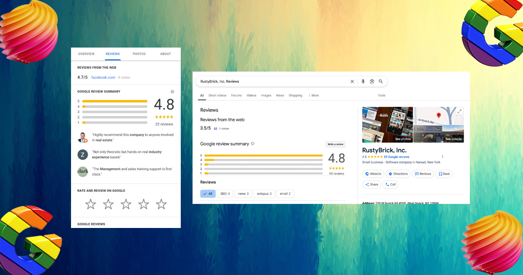Open the search Tools options
This screenshot has width=523, height=275.
(x=382, y=96)
